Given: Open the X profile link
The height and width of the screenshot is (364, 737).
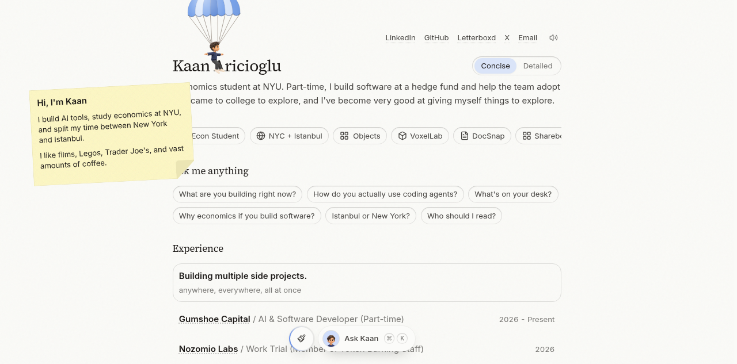Looking at the screenshot, I should click(507, 38).
